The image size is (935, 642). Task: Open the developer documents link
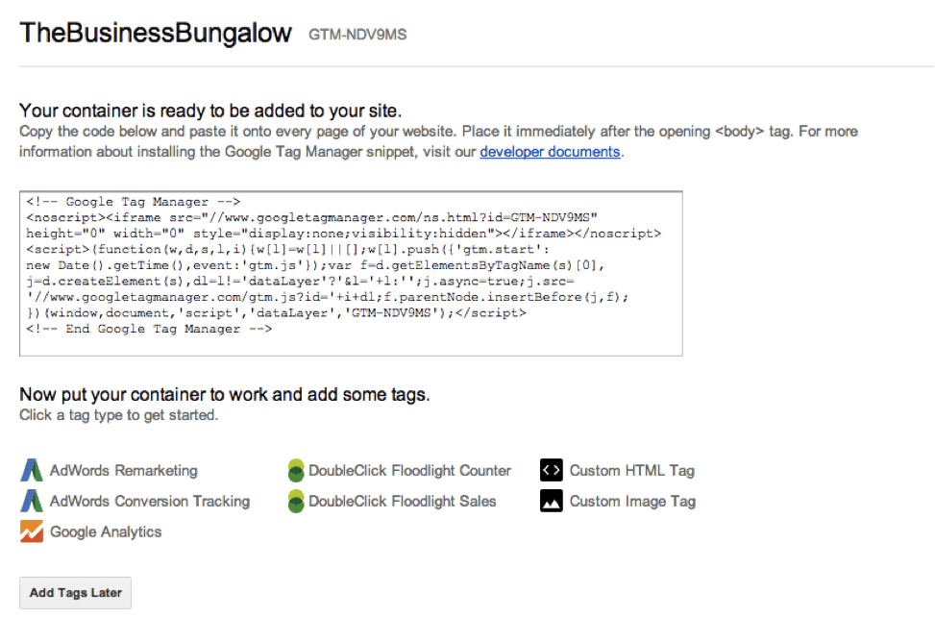coord(550,152)
